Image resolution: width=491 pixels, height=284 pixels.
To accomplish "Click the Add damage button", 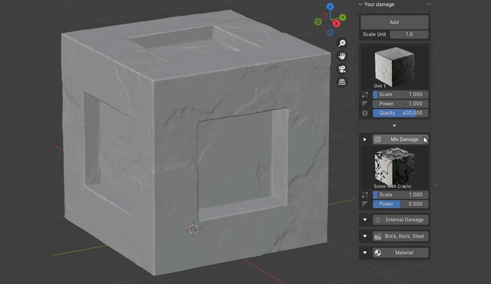I will tap(395, 22).
